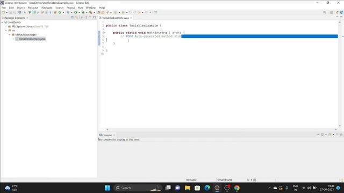Maximize the editor area
Viewport: 344px width, 193px height.
click(341, 17)
